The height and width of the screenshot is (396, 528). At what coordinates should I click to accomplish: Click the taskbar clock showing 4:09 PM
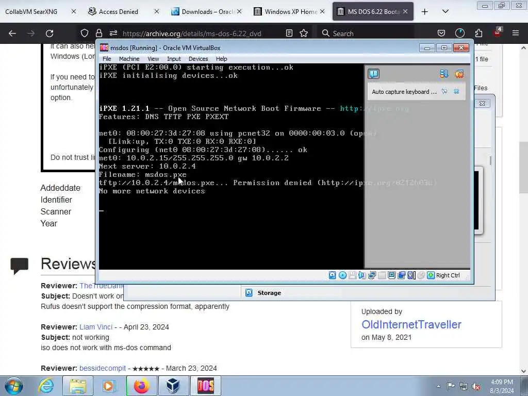click(502, 386)
